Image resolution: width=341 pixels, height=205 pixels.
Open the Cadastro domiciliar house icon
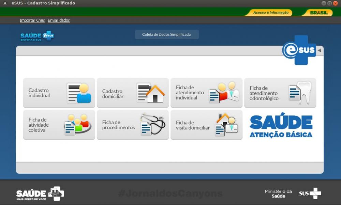[150, 93]
